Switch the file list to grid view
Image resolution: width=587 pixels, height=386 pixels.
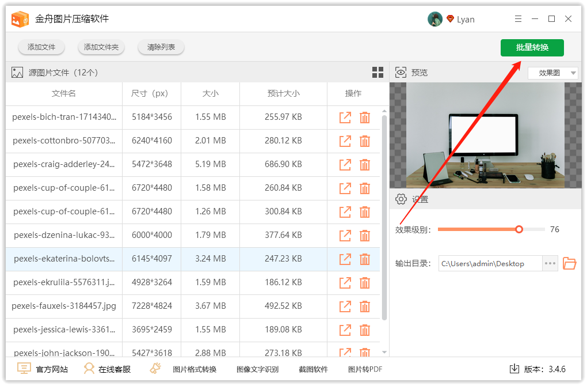(x=378, y=72)
